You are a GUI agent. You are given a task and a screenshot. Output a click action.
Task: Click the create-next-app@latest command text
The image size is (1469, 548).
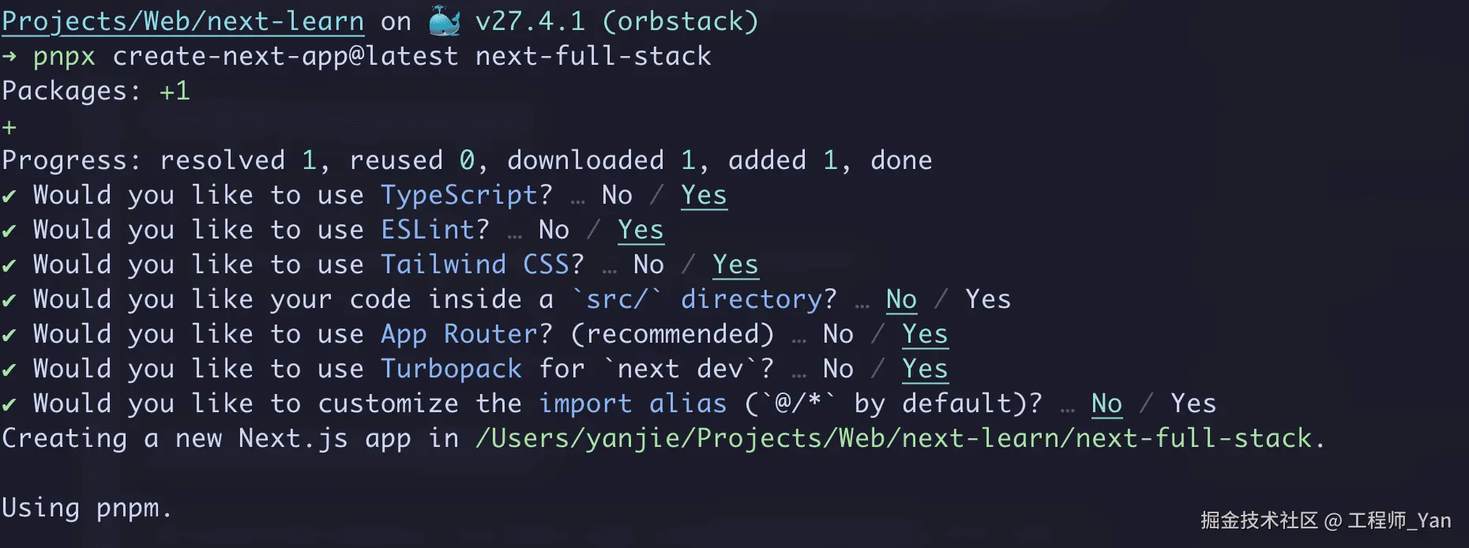click(285, 57)
